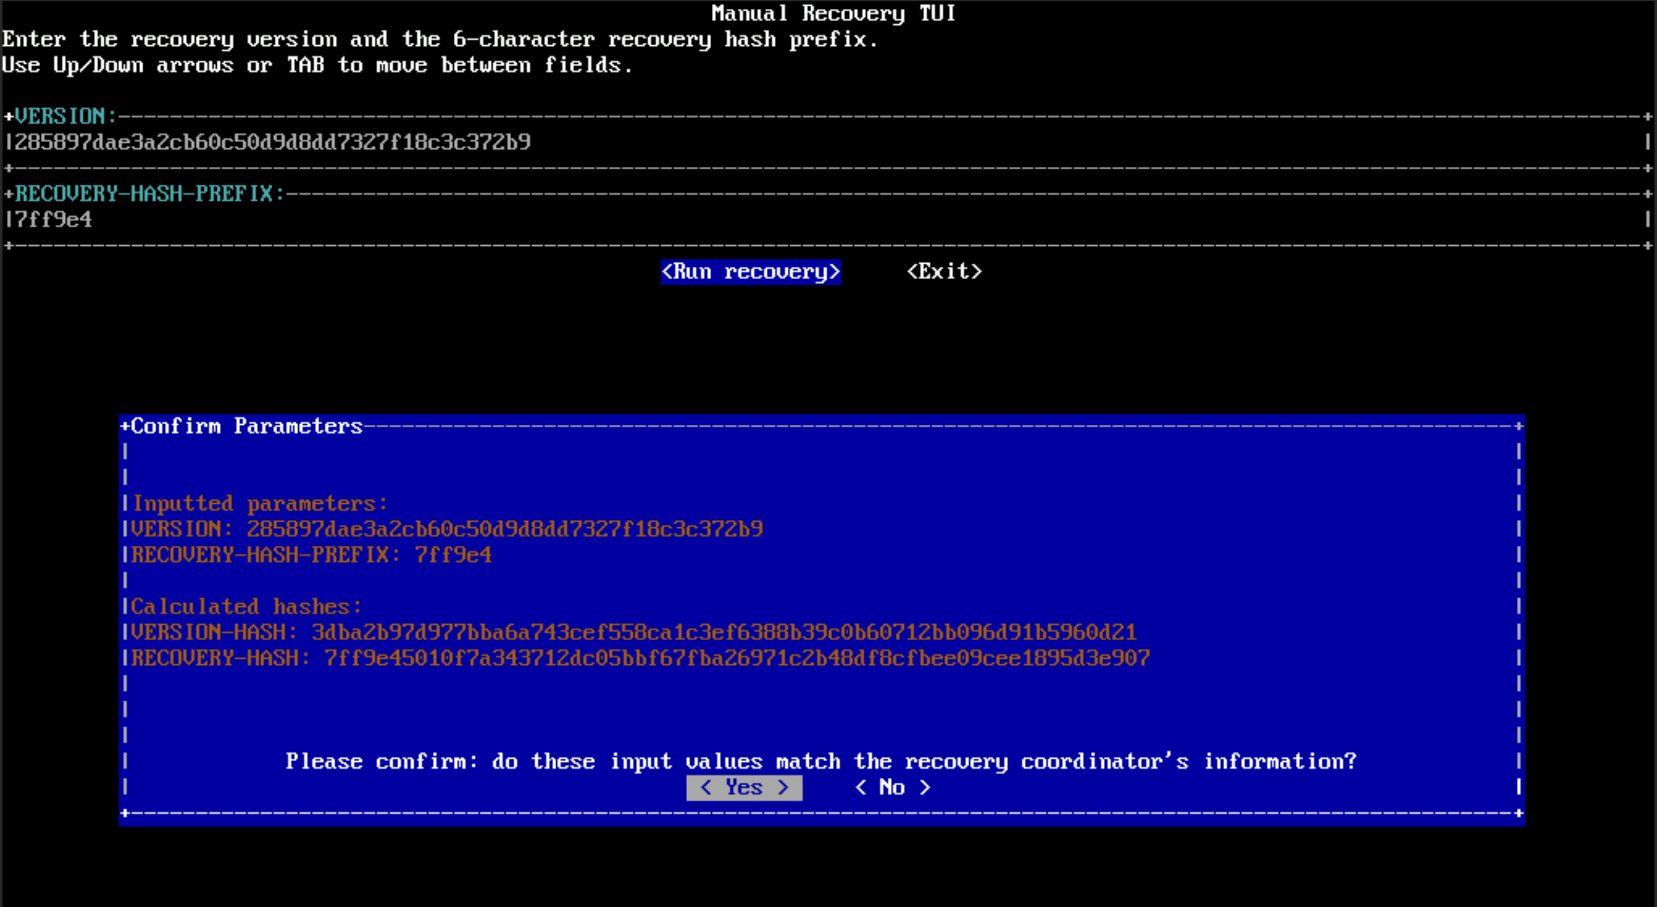
Task: Click the Exit button
Action: (x=944, y=271)
